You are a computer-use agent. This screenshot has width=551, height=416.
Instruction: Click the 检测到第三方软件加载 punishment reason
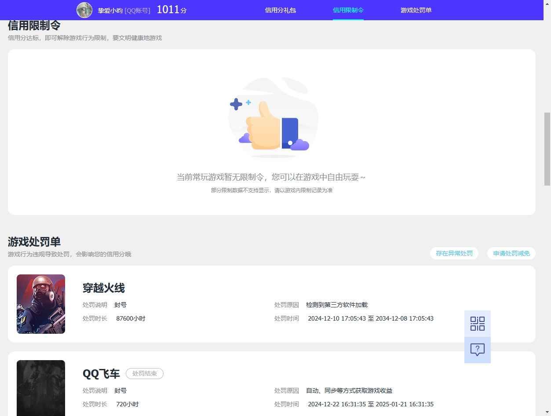336,304
